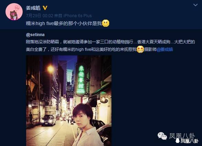Click the large gray 凤凰八卦 watermark text
The image size is (202, 146).
[x=182, y=136]
